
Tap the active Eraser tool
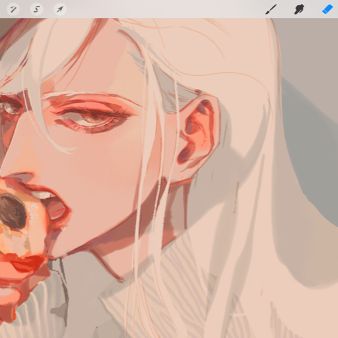coord(327,9)
